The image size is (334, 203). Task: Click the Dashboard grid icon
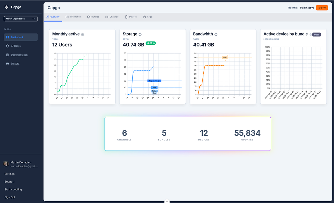point(7,37)
